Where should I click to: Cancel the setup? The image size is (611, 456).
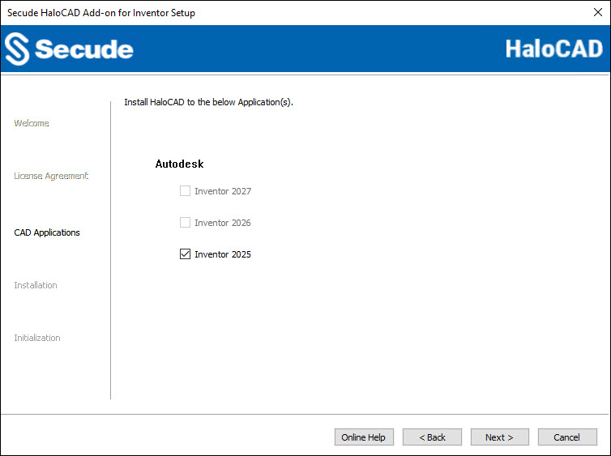[x=567, y=437]
